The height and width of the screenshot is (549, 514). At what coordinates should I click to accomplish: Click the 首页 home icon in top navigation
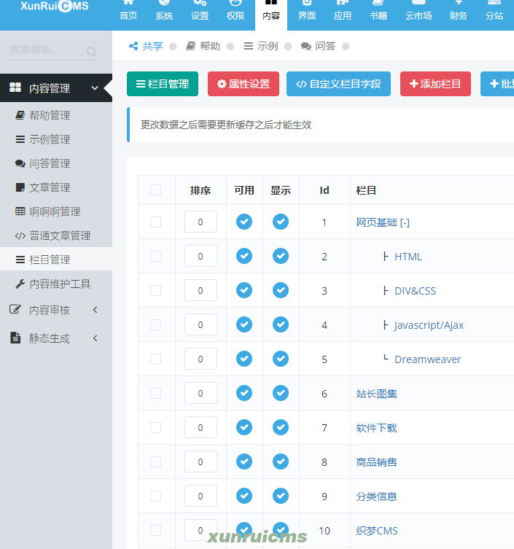tap(128, 4)
